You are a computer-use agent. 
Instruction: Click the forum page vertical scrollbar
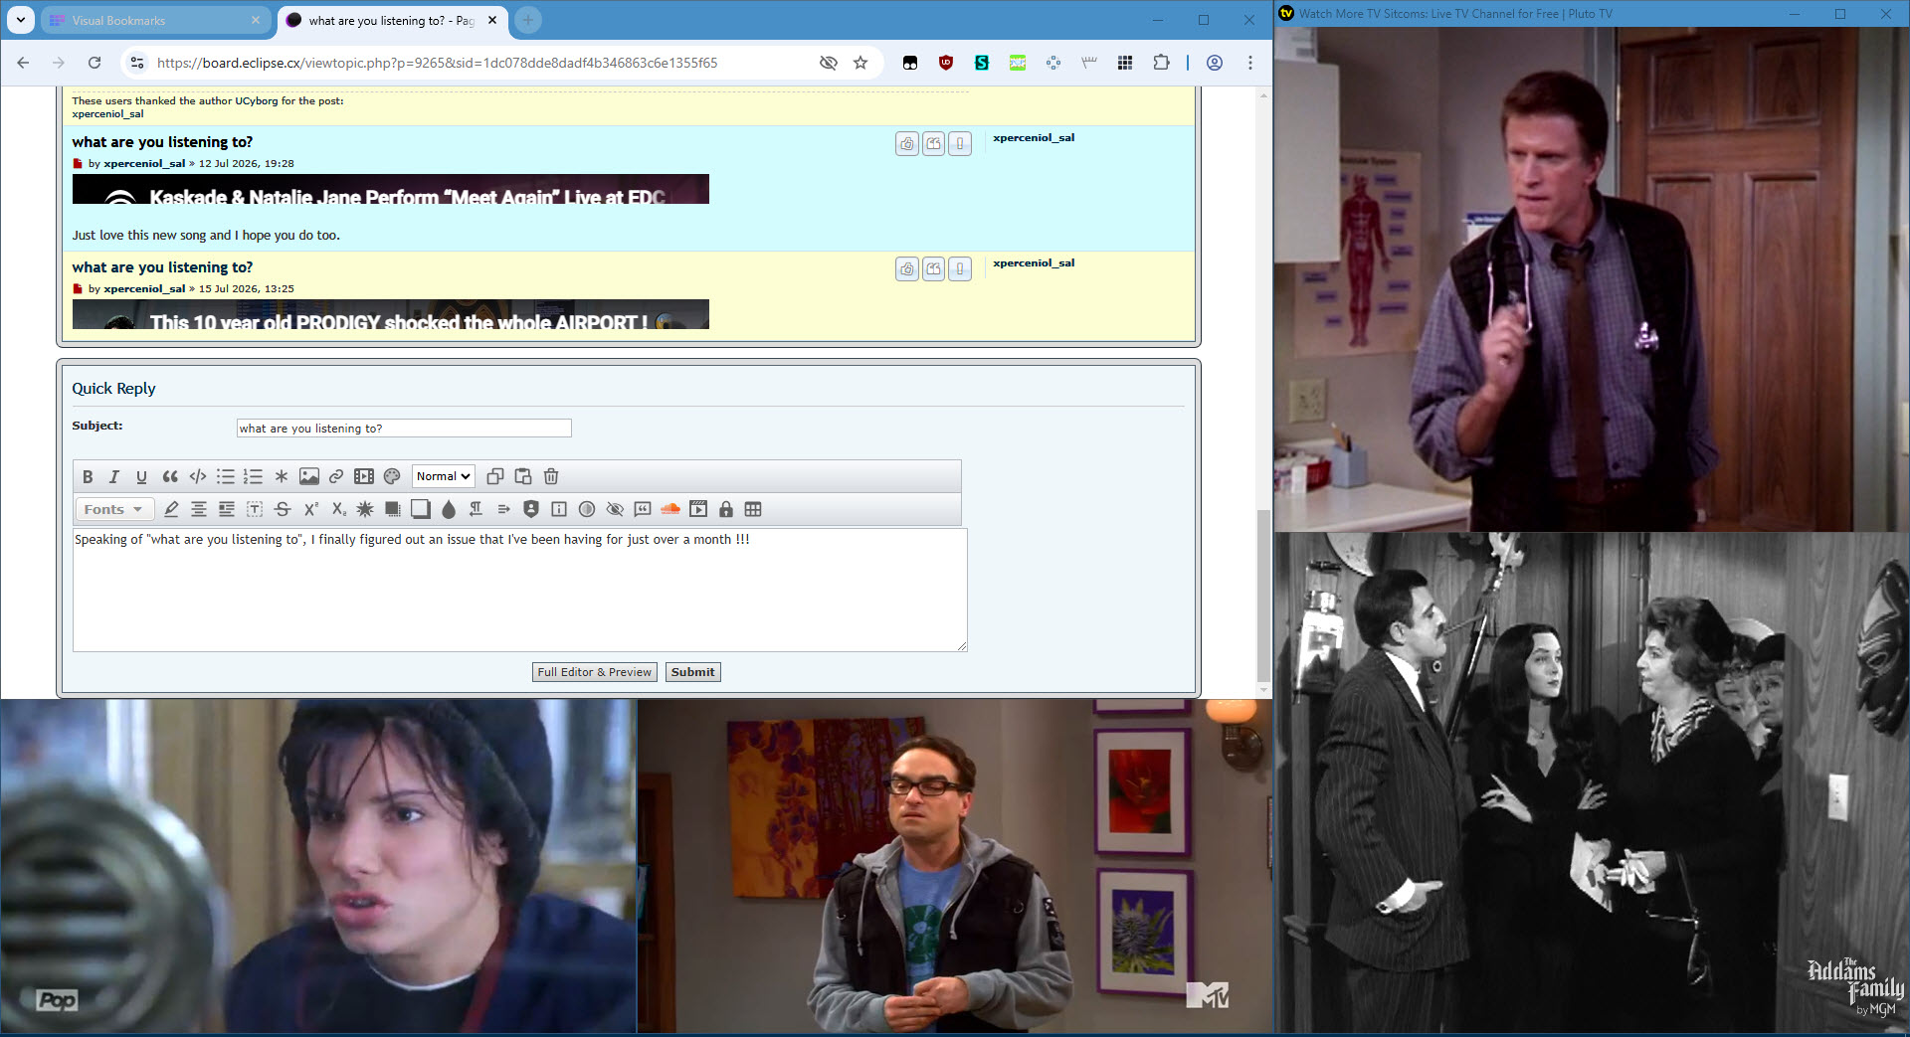tap(1263, 597)
